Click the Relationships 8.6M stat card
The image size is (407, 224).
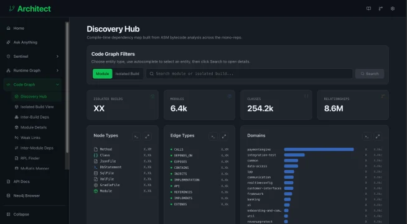click(353, 105)
